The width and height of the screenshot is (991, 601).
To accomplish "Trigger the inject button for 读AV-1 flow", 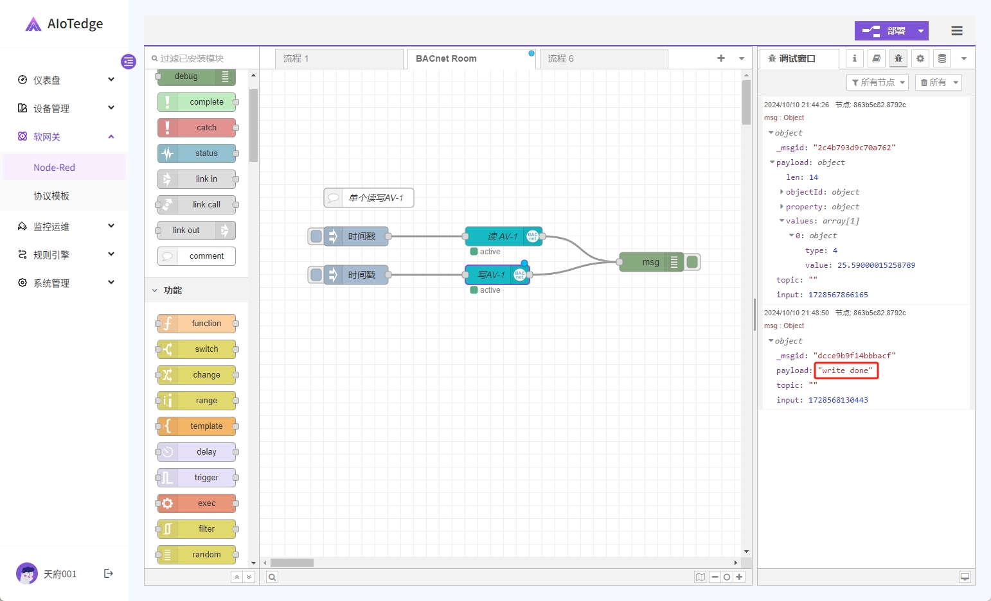I will click(316, 236).
